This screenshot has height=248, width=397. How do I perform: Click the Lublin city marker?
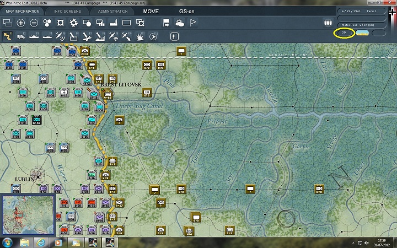pyautogui.click(x=38, y=177)
